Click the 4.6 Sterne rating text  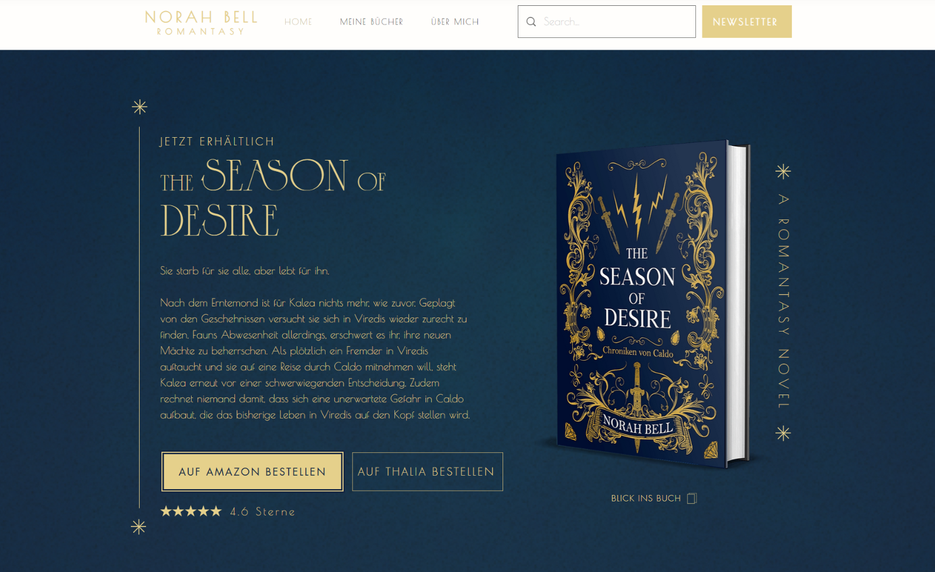tap(262, 512)
